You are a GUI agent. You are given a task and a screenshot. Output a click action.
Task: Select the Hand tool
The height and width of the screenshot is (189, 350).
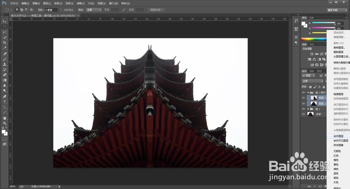pyautogui.click(x=5, y=118)
